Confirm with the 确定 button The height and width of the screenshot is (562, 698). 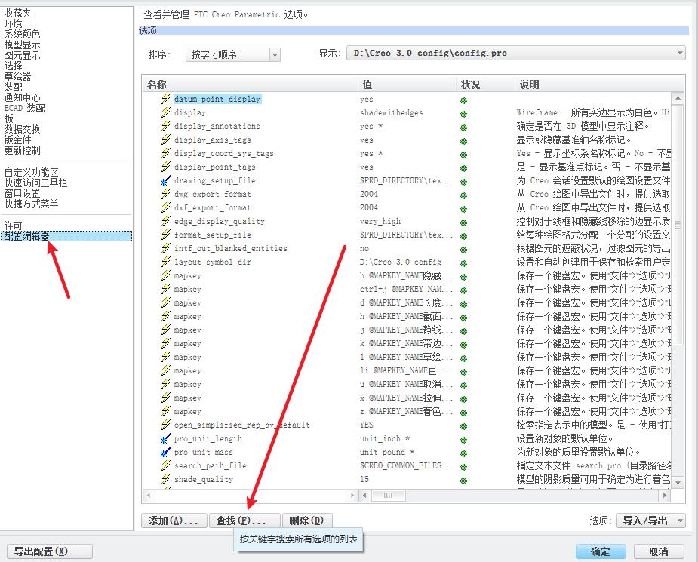601,551
